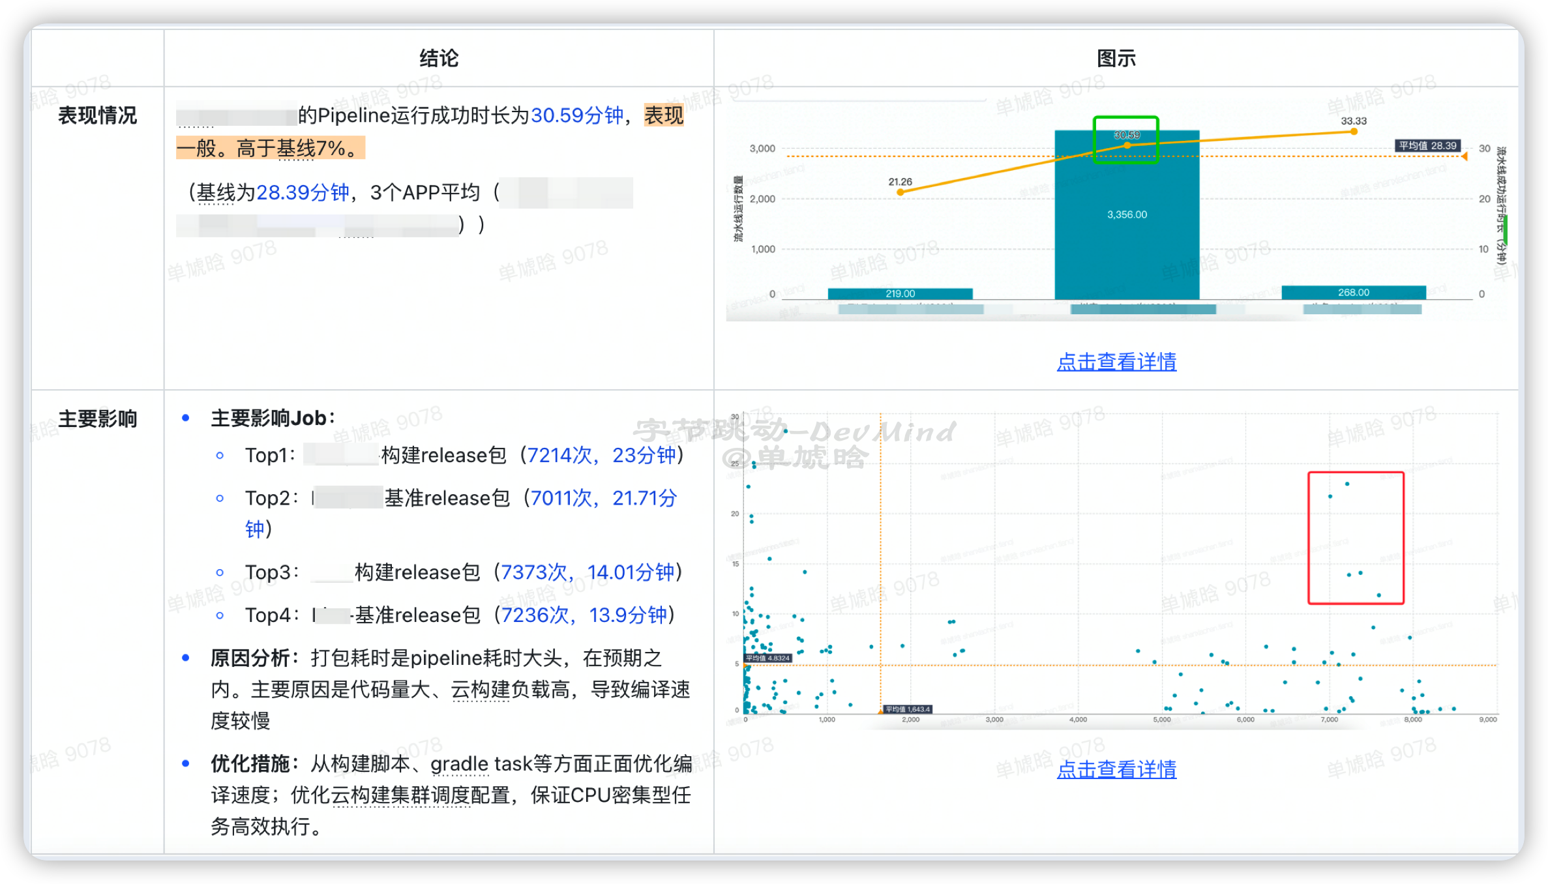The width and height of the screenshot is (1548, 884).
Task: Select the tall bar labeled 3,356.00
Action: tap(1127, 215)
